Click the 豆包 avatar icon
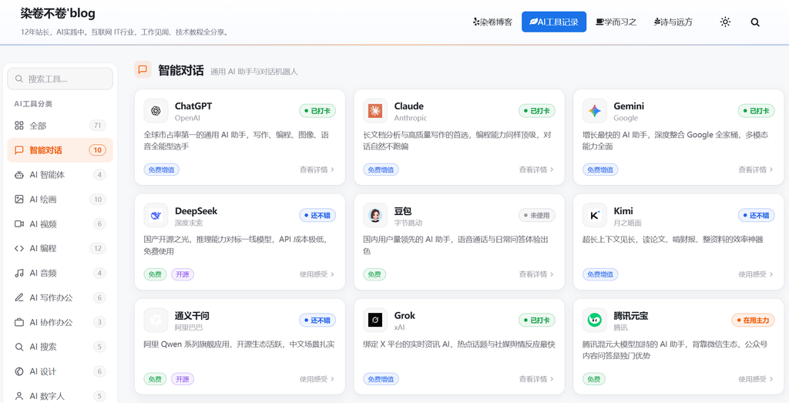The image size is (789, 403). click(375, 216)
